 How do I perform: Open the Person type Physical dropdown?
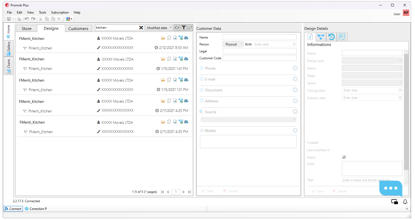[233, 44]
